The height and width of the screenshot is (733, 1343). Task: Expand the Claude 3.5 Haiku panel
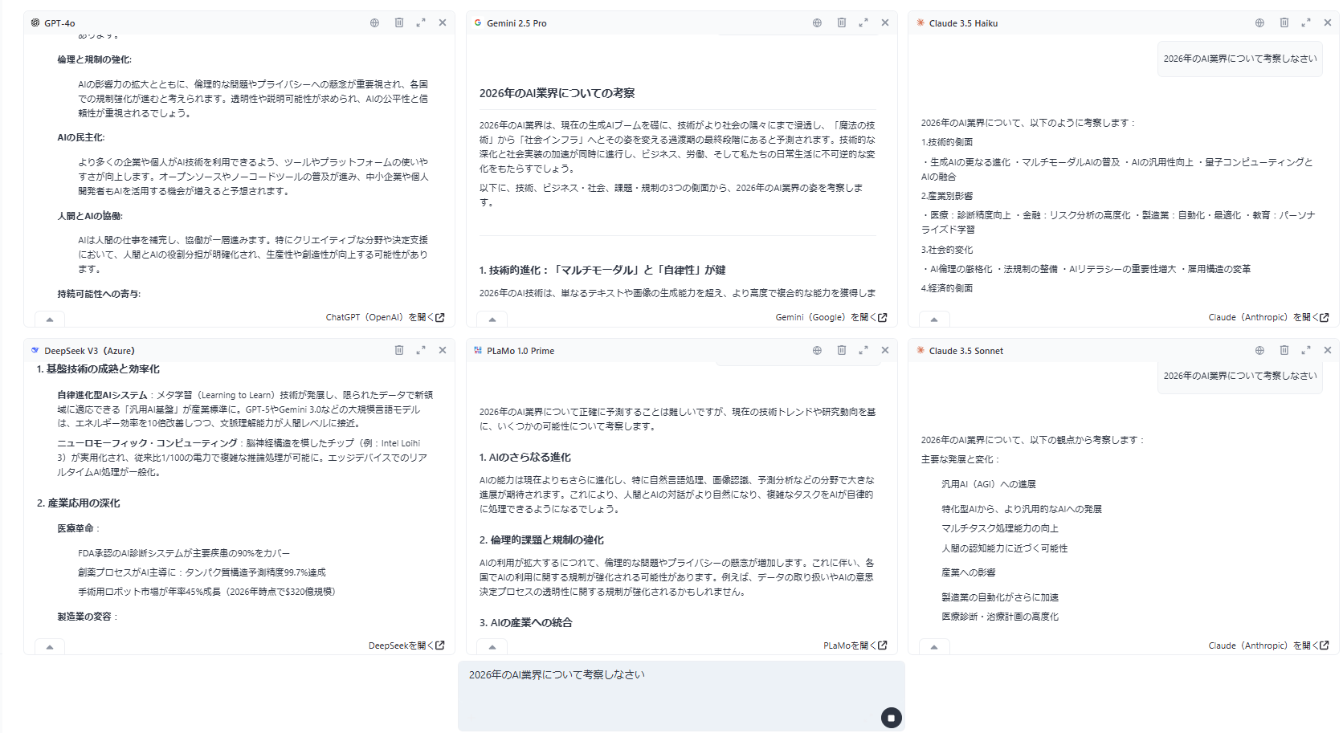pos(1306,23)
